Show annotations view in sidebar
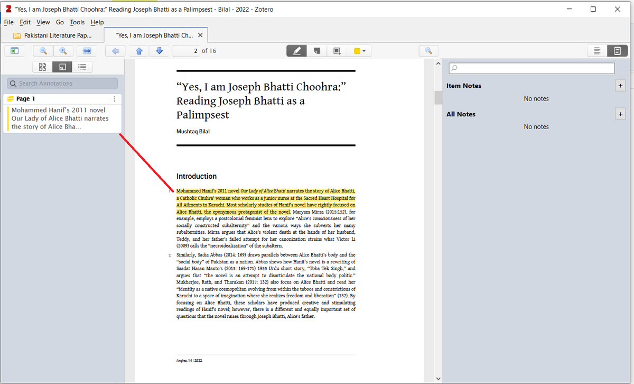This screenshot has height=384, width=634. [x=62, y=67]
